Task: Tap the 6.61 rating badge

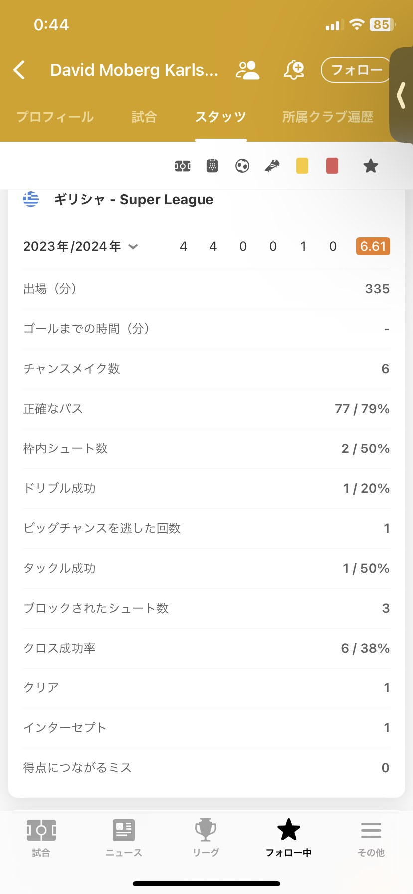Action: pos(373,246)
